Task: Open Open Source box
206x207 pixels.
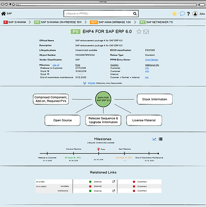Action: click(x=62, y=120)
